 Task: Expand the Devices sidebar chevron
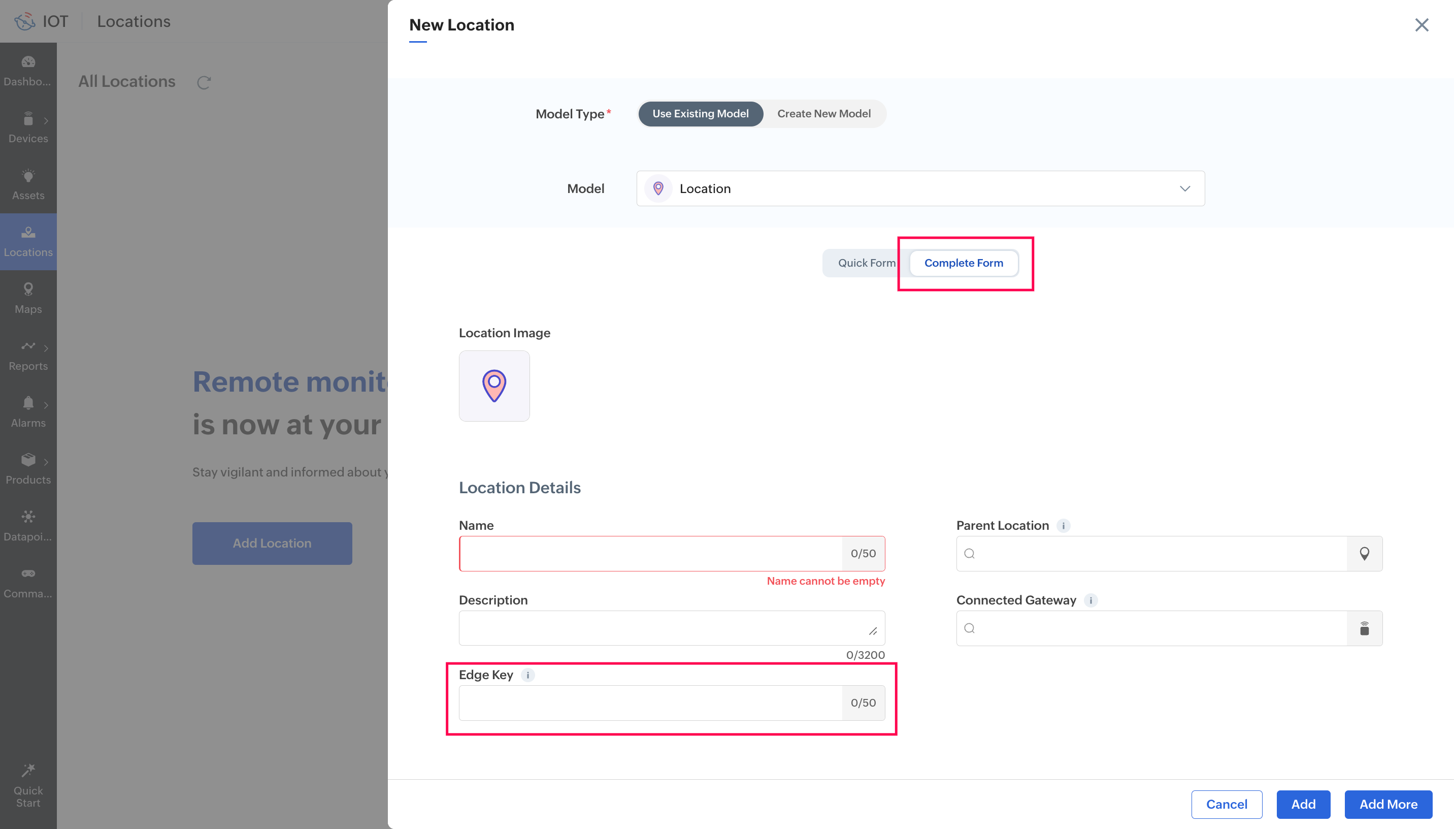(46, 121)
